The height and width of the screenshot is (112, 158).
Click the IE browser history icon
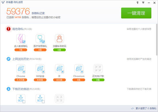(x=59, y=69)
